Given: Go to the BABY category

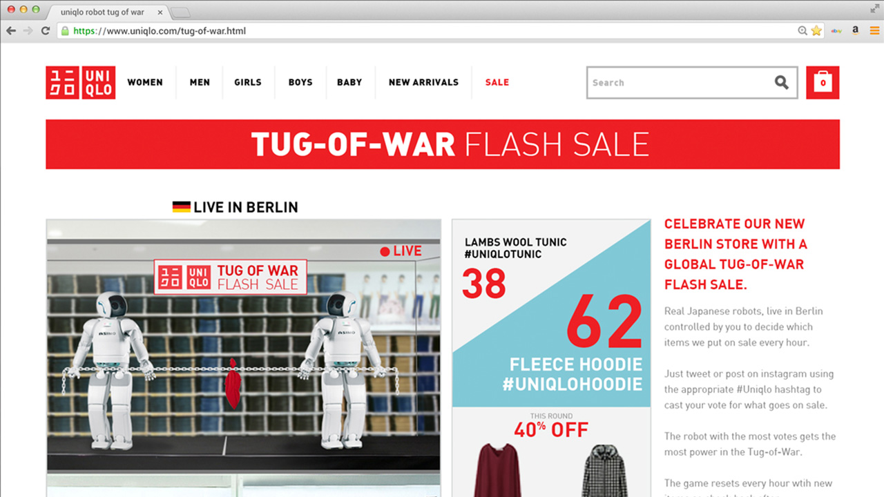Looking at the screenshot, I should pyautogui.click(x=349, y=82).
